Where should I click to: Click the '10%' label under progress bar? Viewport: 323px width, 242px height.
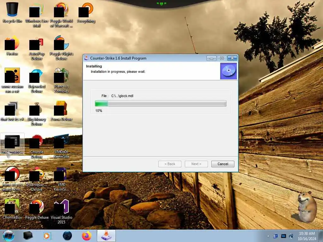click(99, 111)
